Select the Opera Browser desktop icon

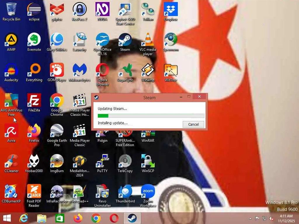tap(102, 75)
